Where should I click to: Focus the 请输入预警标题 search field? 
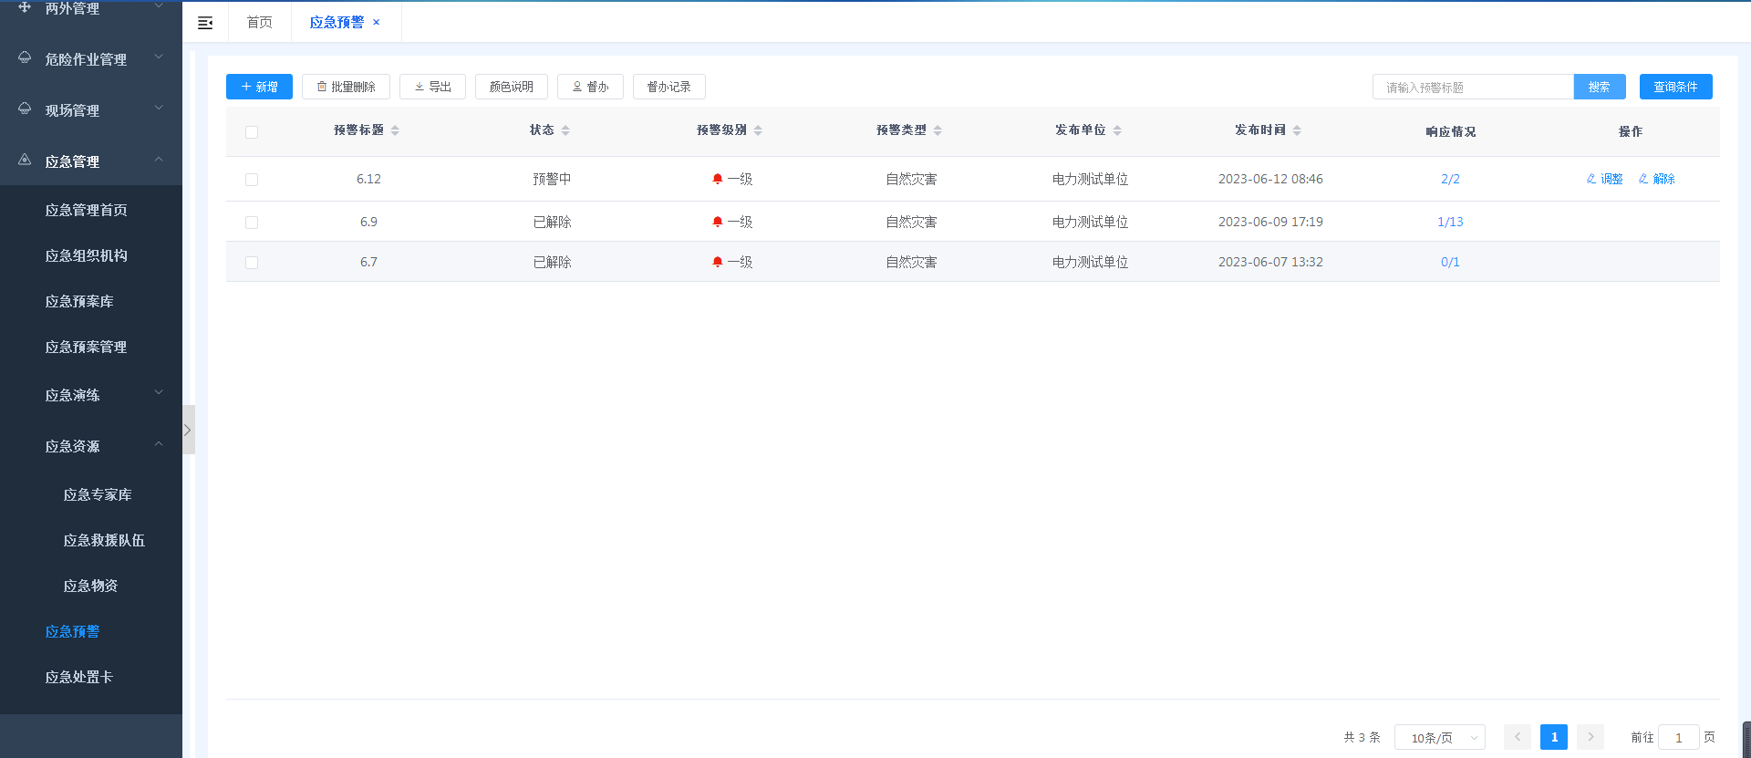pyautogui.click(x=1472, y=88)
